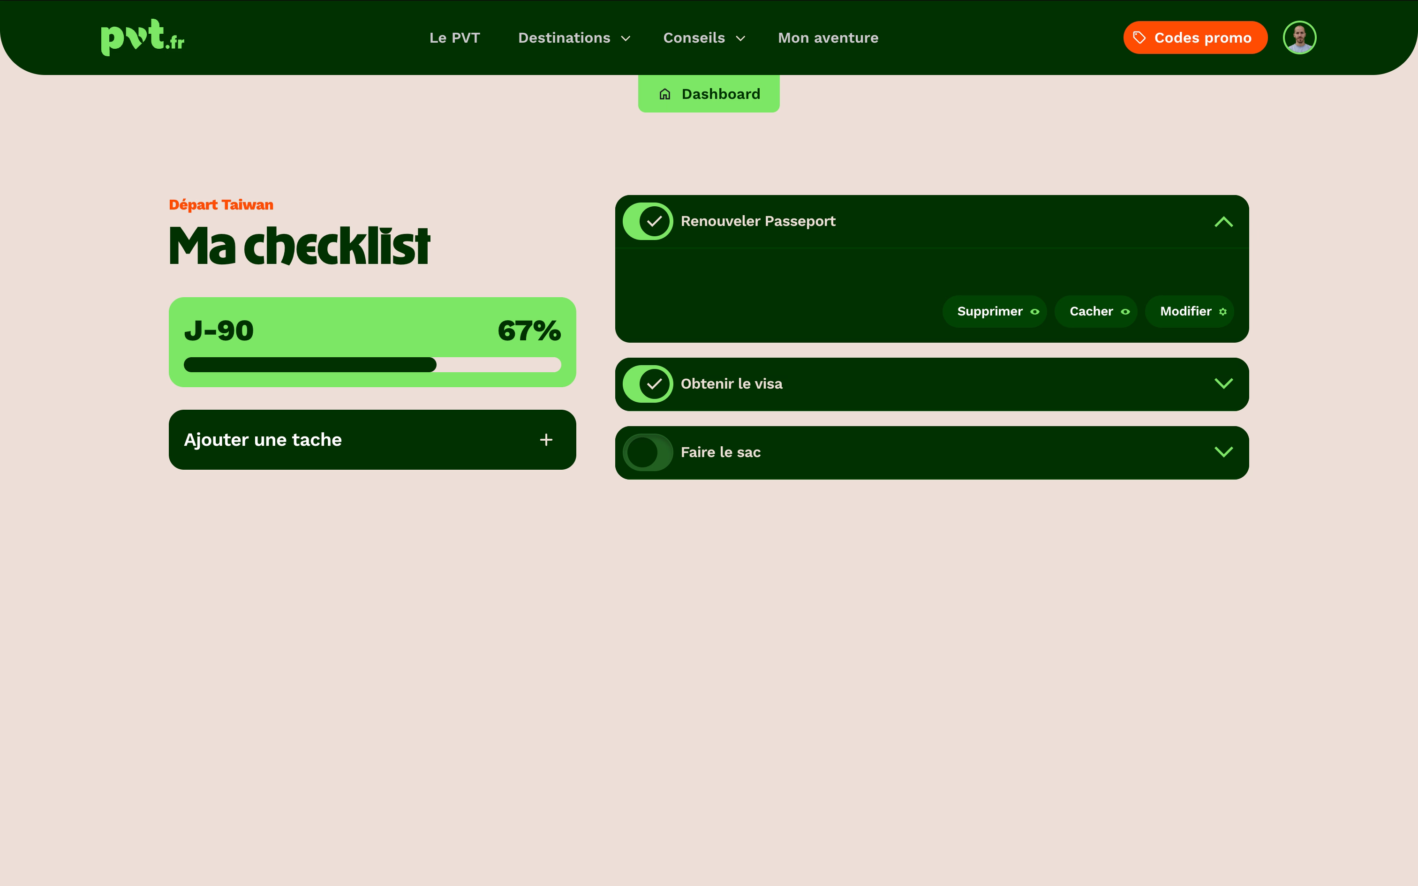Open the Conseils dropdown menu

coord(704,38)
